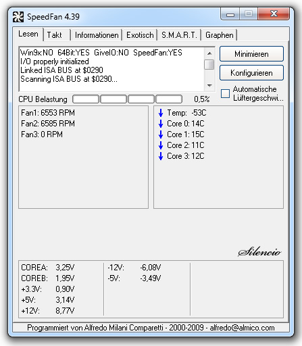The height and width of the screenshot is (346, 302).
Task: Click the CPU Belastung label
Action: 43,99
